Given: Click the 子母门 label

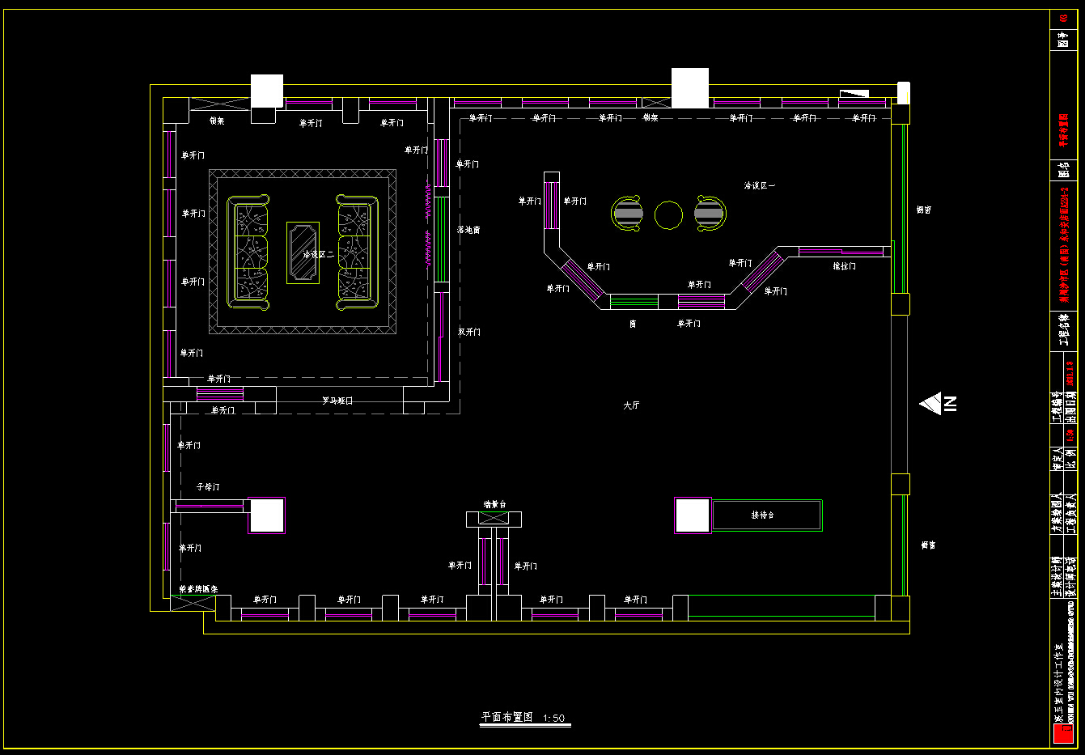Looking at the screenshot, I should point(208,487).
